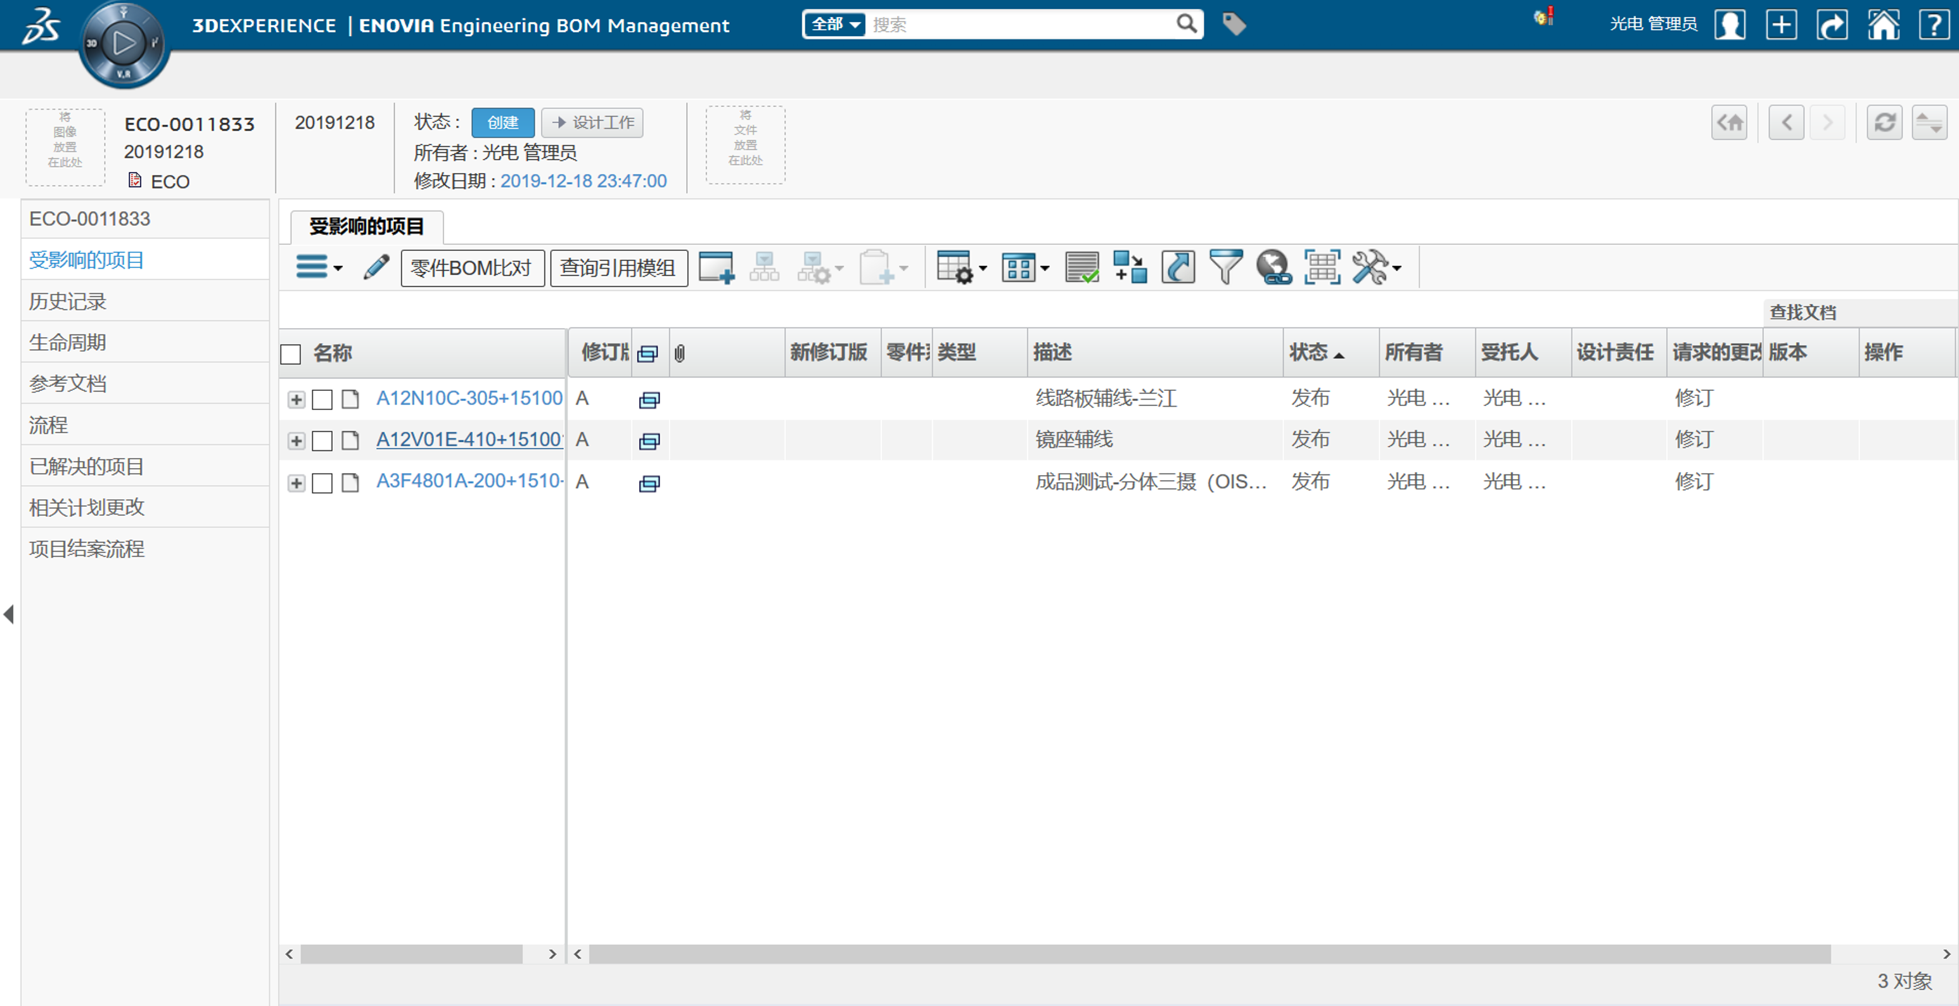Click the filter funnel icon

click(1225, 268)
